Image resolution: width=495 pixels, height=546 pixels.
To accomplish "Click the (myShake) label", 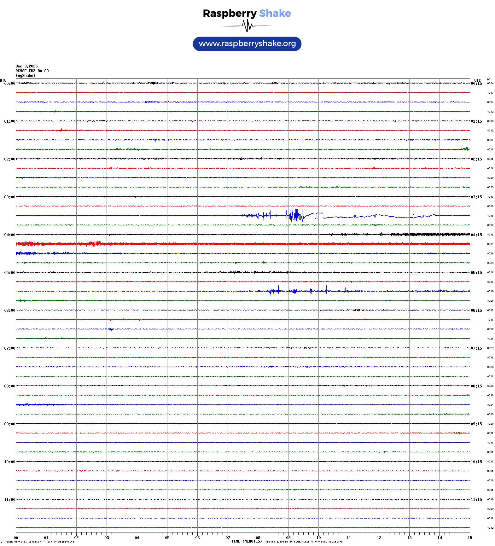I will coord(26,76).
